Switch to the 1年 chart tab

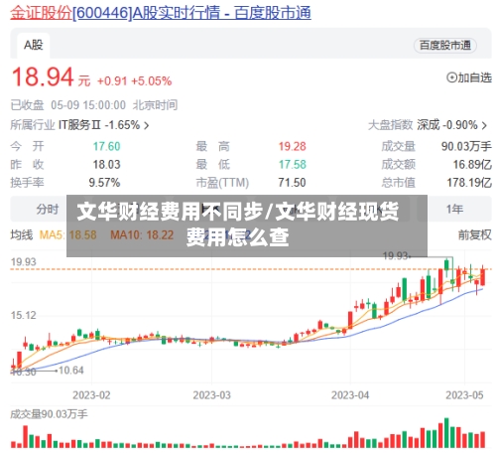(454, 210)
